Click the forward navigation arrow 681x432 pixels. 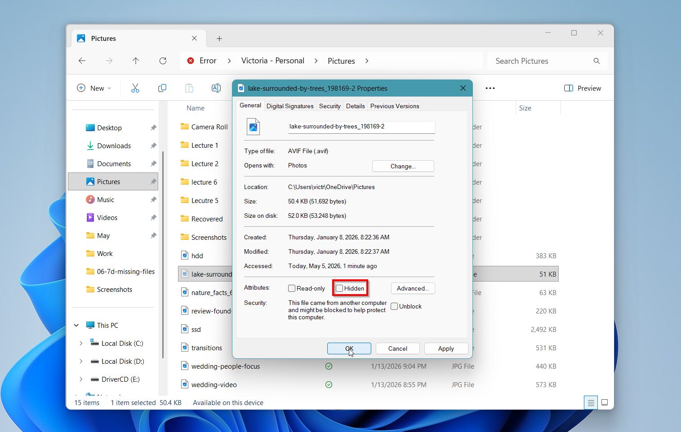coord(109,61)
